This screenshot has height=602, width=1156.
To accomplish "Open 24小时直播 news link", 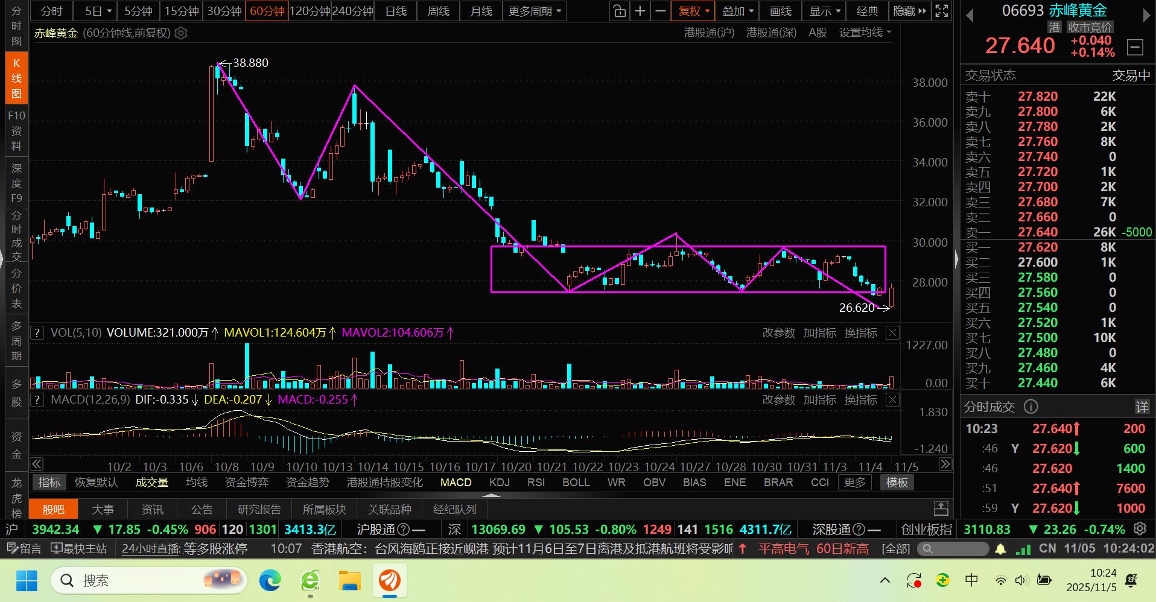I will click(151, 549).
